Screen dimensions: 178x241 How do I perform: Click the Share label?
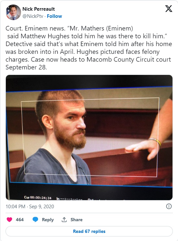tap(77, 220)
